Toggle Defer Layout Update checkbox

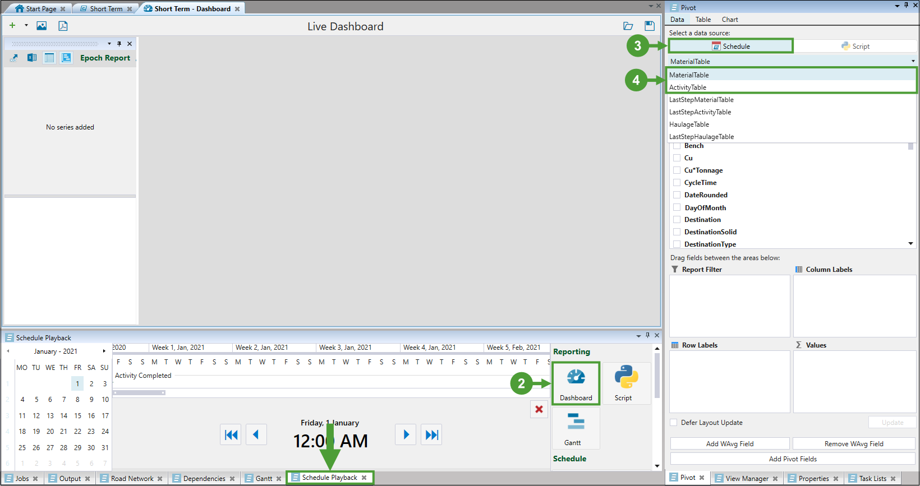pos(674,423)
